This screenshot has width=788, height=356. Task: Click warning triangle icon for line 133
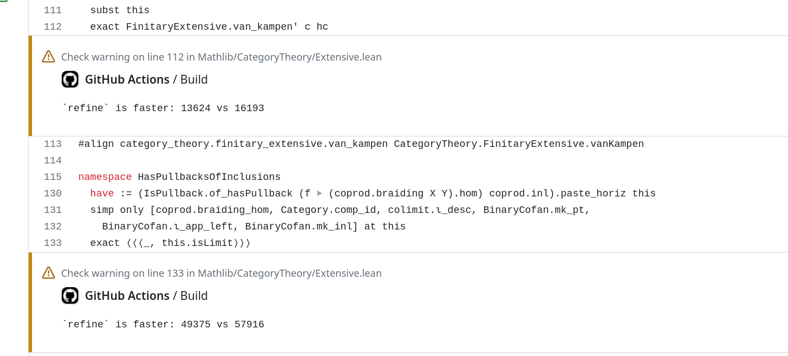click(x=49, y=273)
